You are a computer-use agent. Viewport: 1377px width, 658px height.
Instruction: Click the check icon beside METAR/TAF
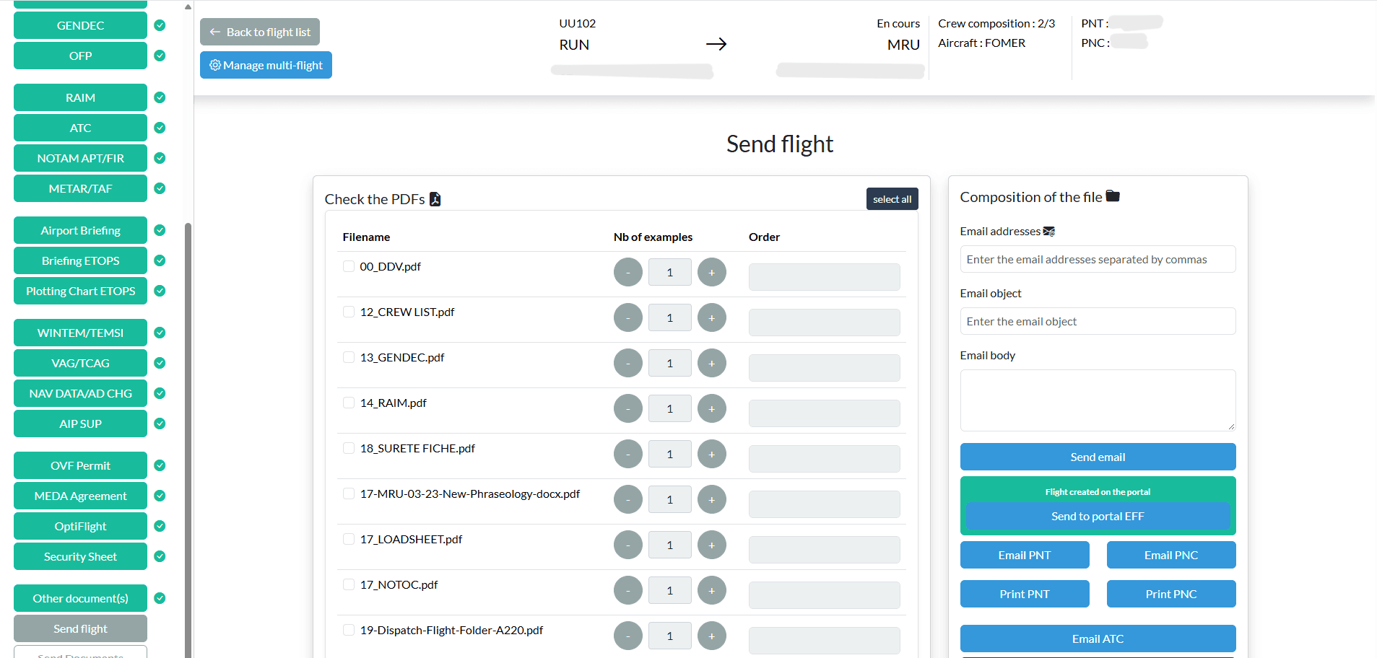pos(160,188)
